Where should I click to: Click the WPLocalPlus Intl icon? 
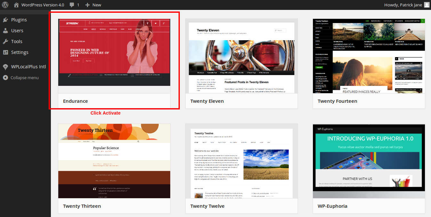point(5,67)
